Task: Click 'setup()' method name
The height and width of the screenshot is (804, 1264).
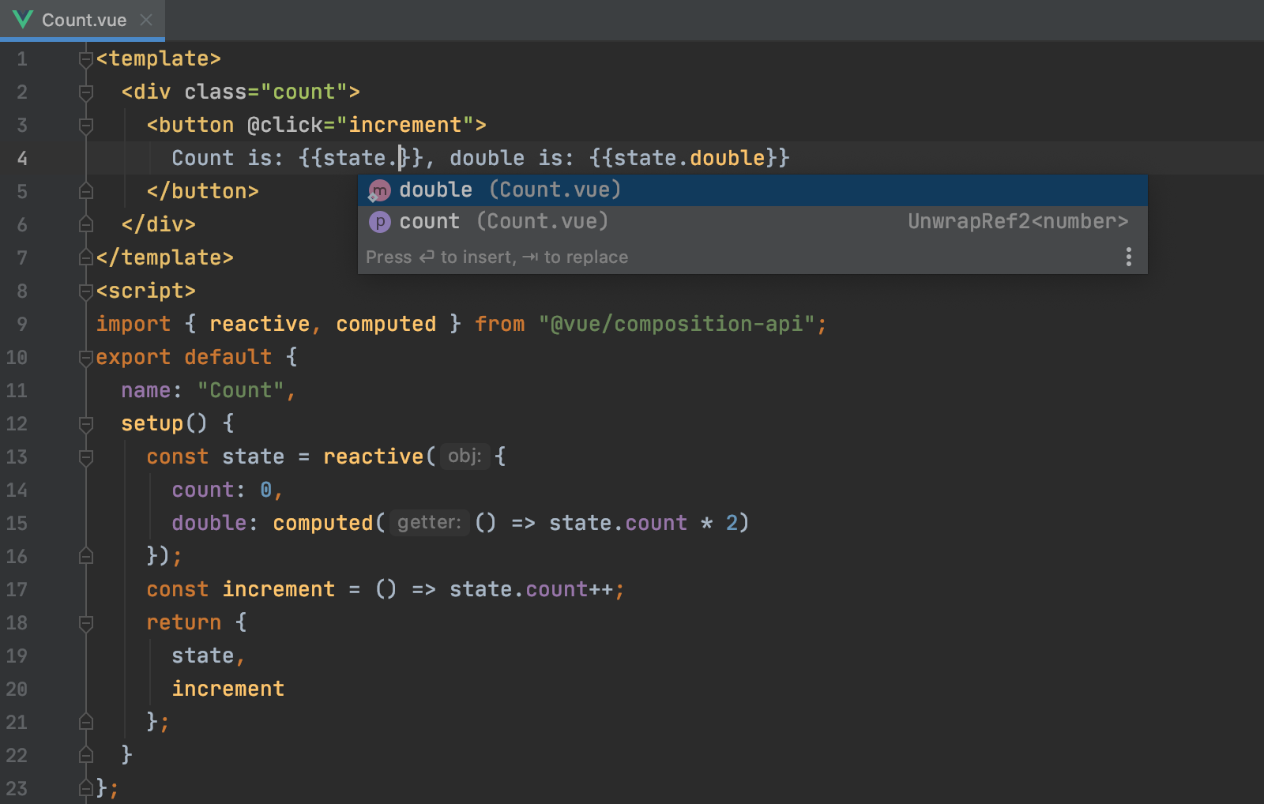Action: 164,424
